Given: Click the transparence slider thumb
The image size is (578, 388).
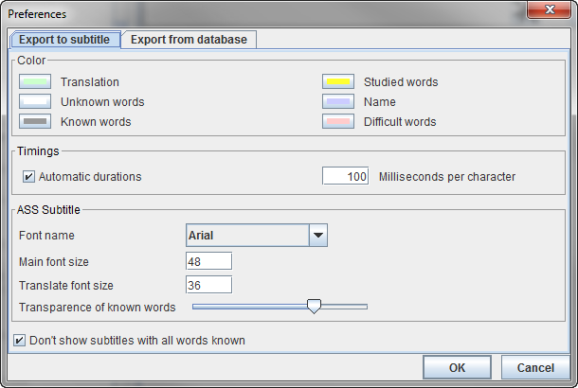Looking at the screenshot, I should (x=314, y=306).
